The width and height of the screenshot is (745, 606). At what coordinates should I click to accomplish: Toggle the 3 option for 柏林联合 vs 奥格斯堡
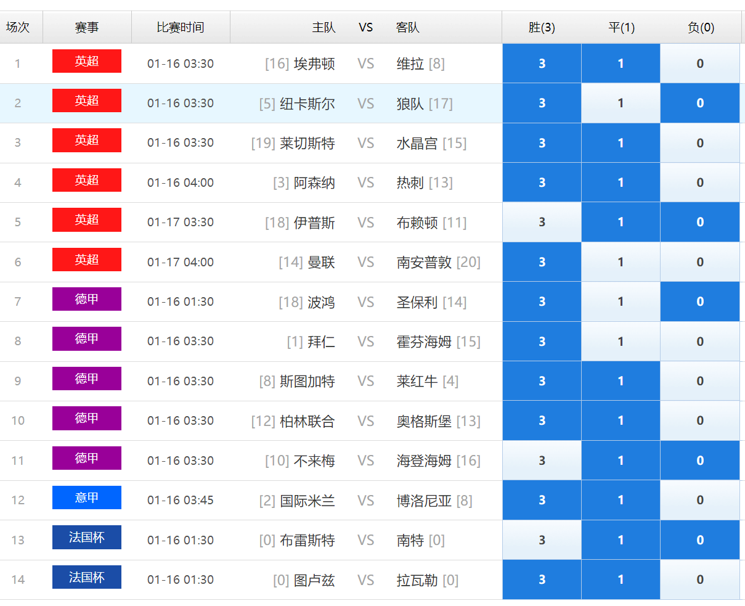pos(542,420)
